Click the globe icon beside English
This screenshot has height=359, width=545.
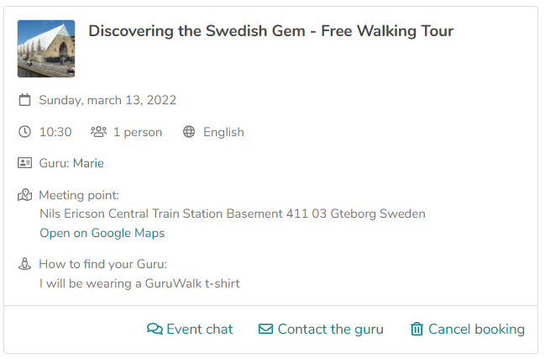click(x=189, y=132)
